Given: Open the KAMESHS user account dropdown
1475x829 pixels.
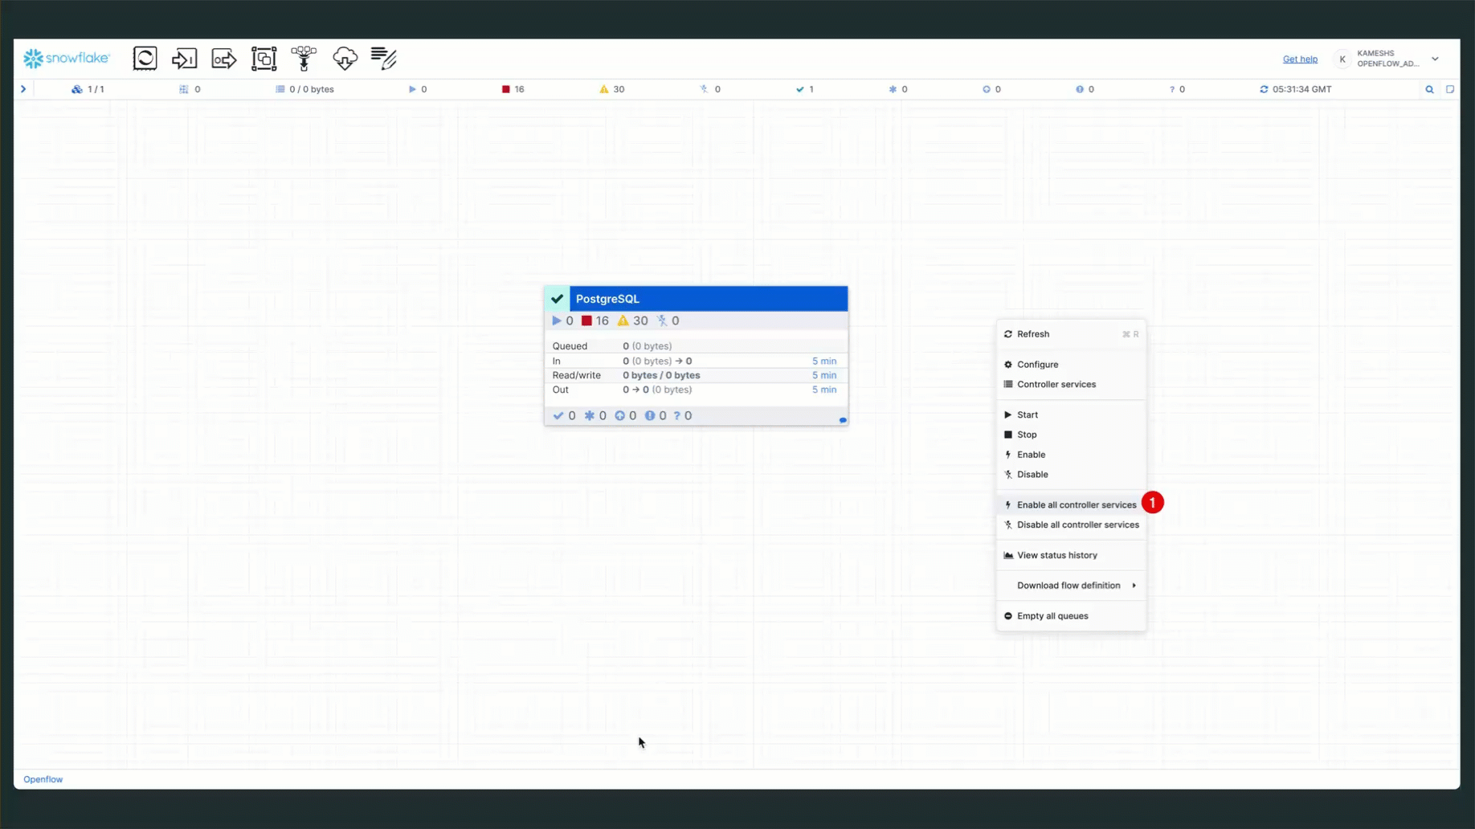Looking at the screenshot, I should [x=1435, y=59].
